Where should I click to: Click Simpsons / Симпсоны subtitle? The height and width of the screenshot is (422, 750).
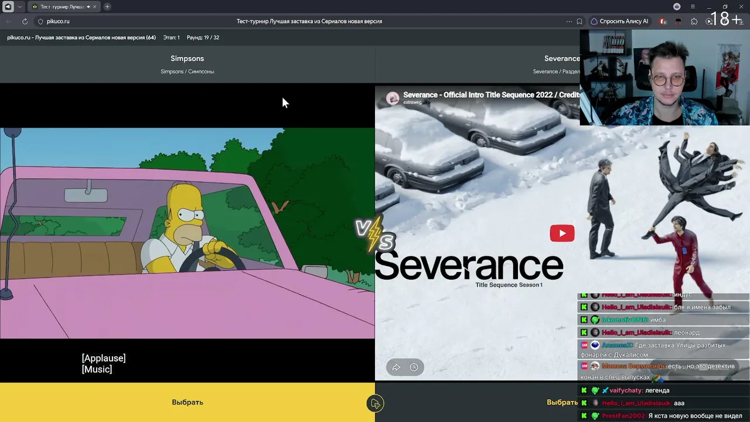coord(187,72)
